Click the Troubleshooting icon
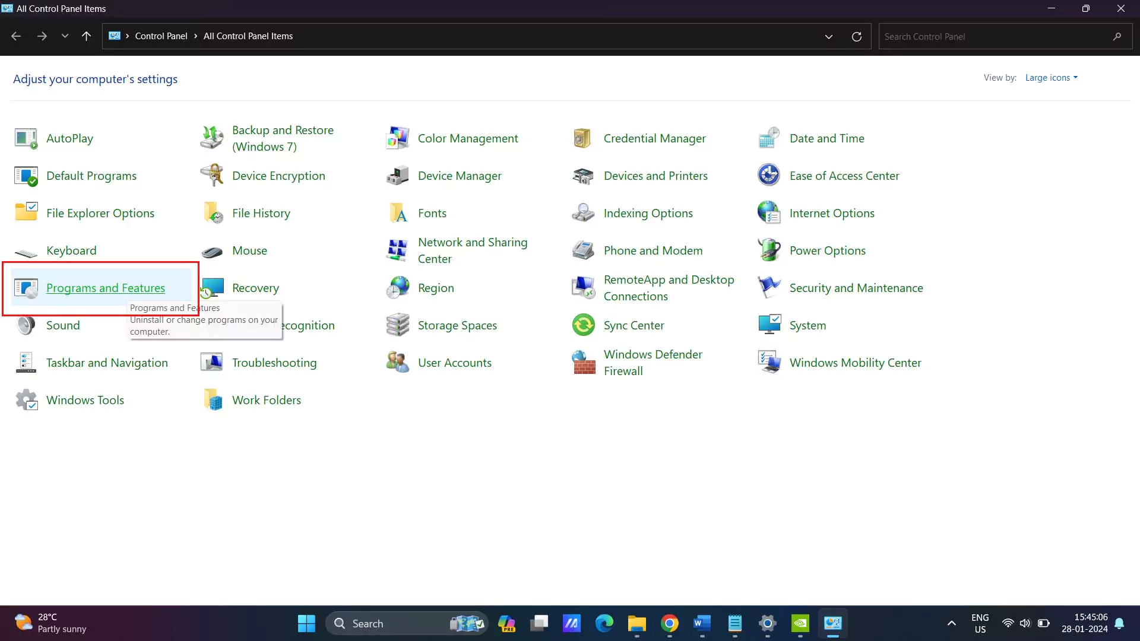Image resolution: width=1140 pixels, height=641 pixels. coord(211,363)
